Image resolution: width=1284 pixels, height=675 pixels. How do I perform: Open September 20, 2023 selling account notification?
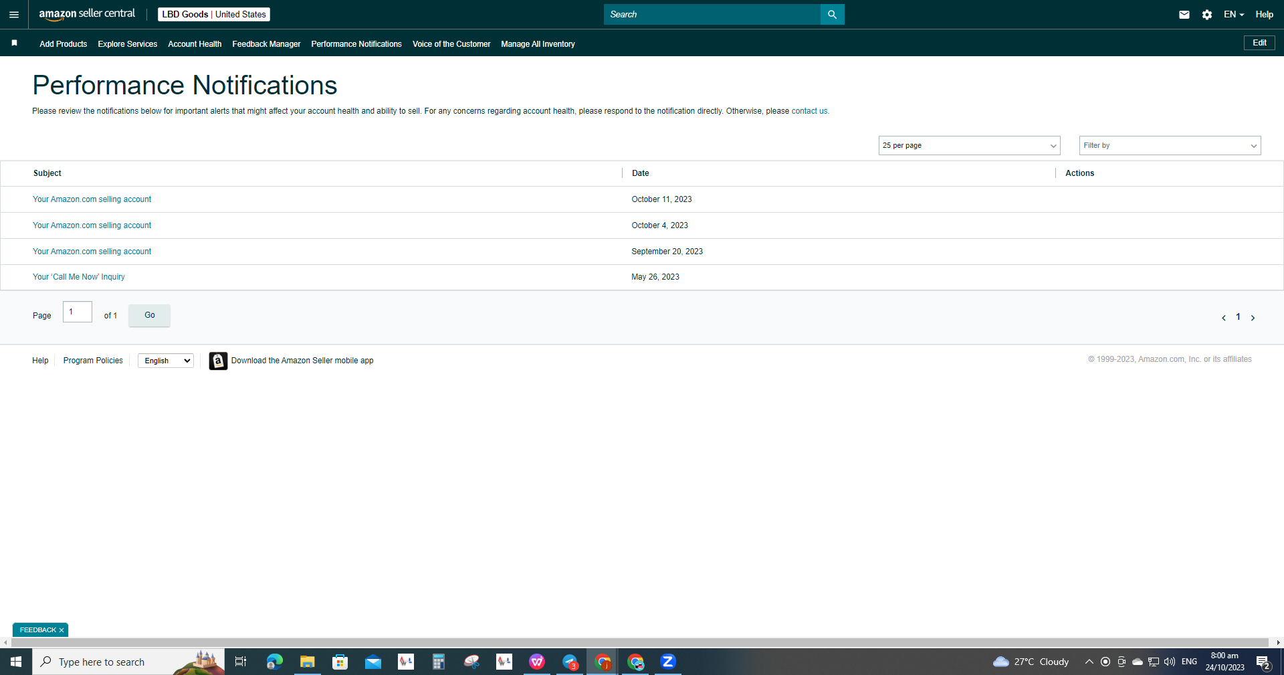[92, 252]
